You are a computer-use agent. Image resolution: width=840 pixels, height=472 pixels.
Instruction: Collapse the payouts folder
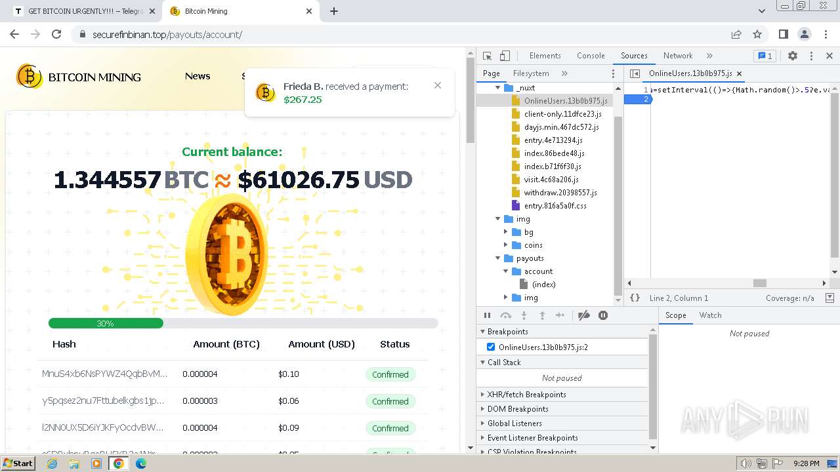[x=497, y=258]
